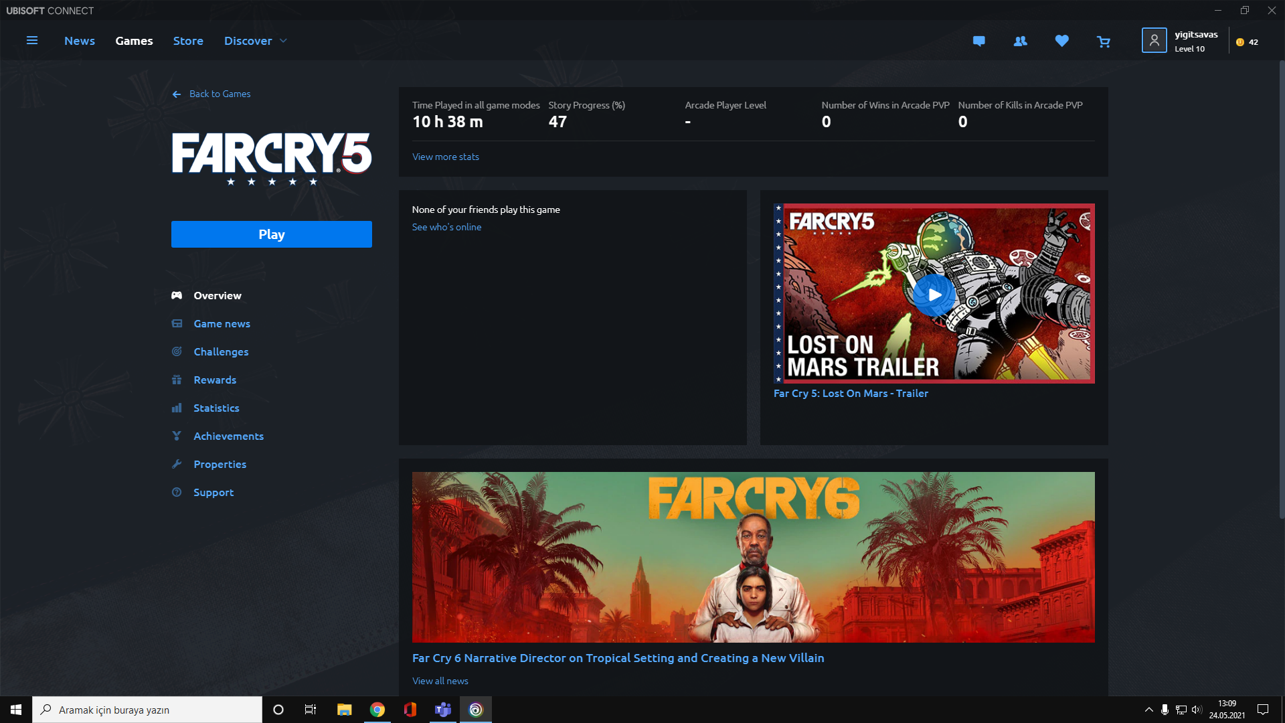Go to the News tab
Viewport: 1285px width, 723px height.
80,41
